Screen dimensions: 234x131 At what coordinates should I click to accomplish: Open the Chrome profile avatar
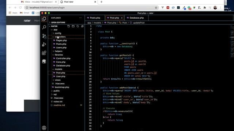[x=215, y=8]
